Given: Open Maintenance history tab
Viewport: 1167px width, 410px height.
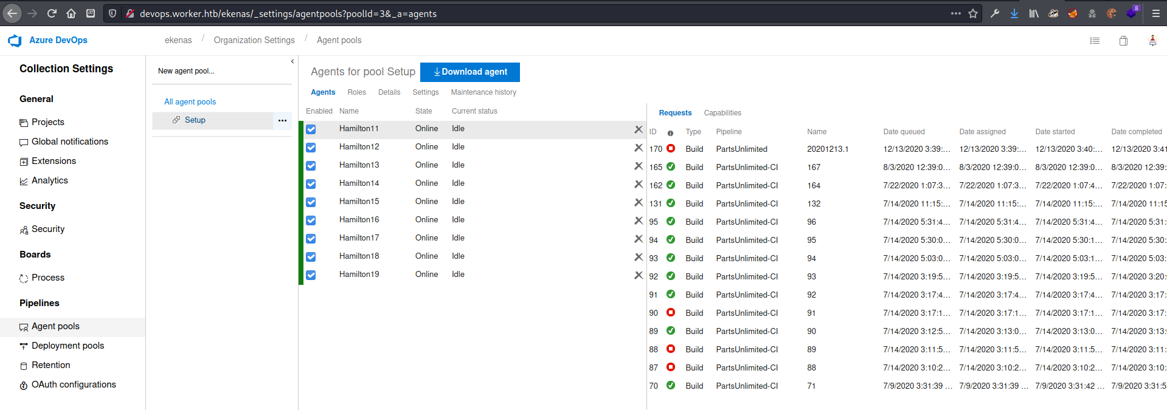Looking at the screenshot, I should (483, 92).
